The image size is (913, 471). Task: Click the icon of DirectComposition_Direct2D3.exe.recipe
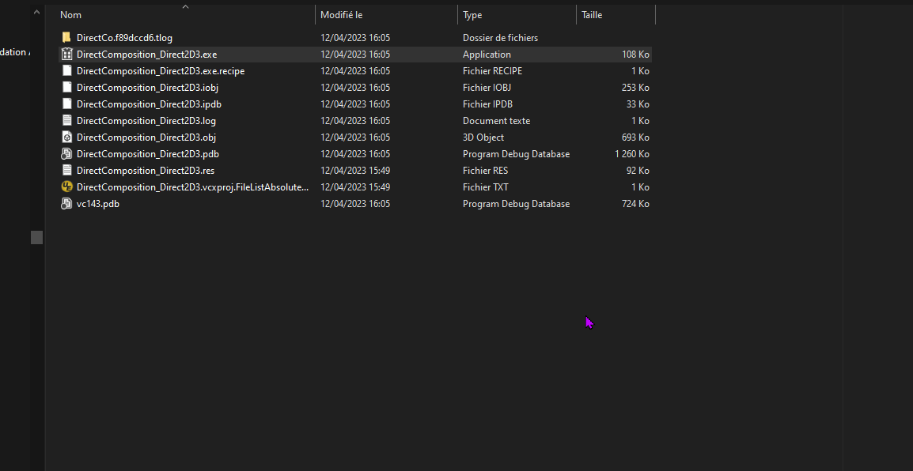pos(66,71)
